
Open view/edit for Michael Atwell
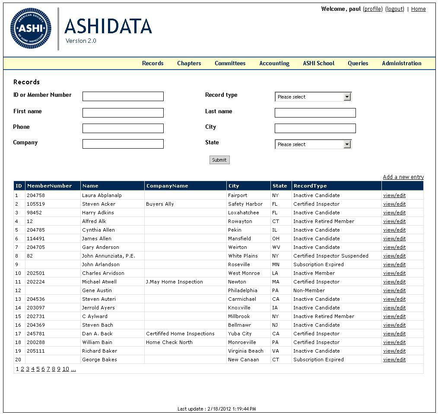coord(394,282)
